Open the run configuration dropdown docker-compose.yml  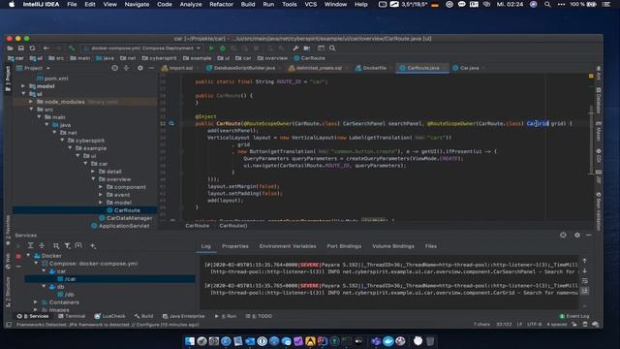pyautogui.click(x=142, y=48)
